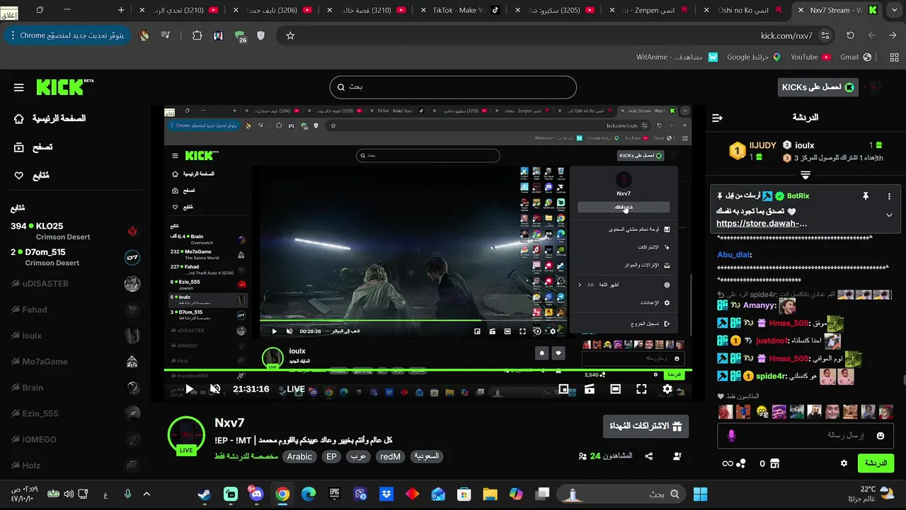Open the Browse icon in sidebar
This screenshot has height=510, width=906.
click(19, 147)
